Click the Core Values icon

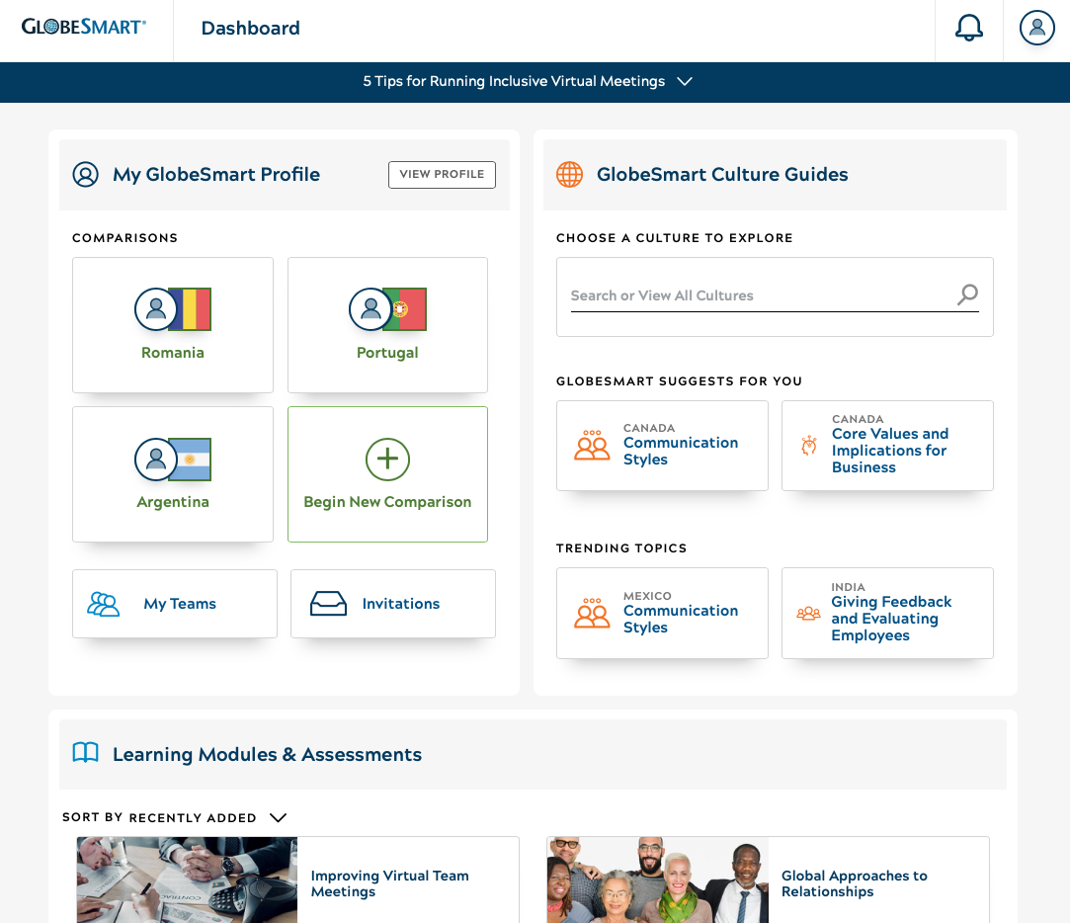click(808, 445)
